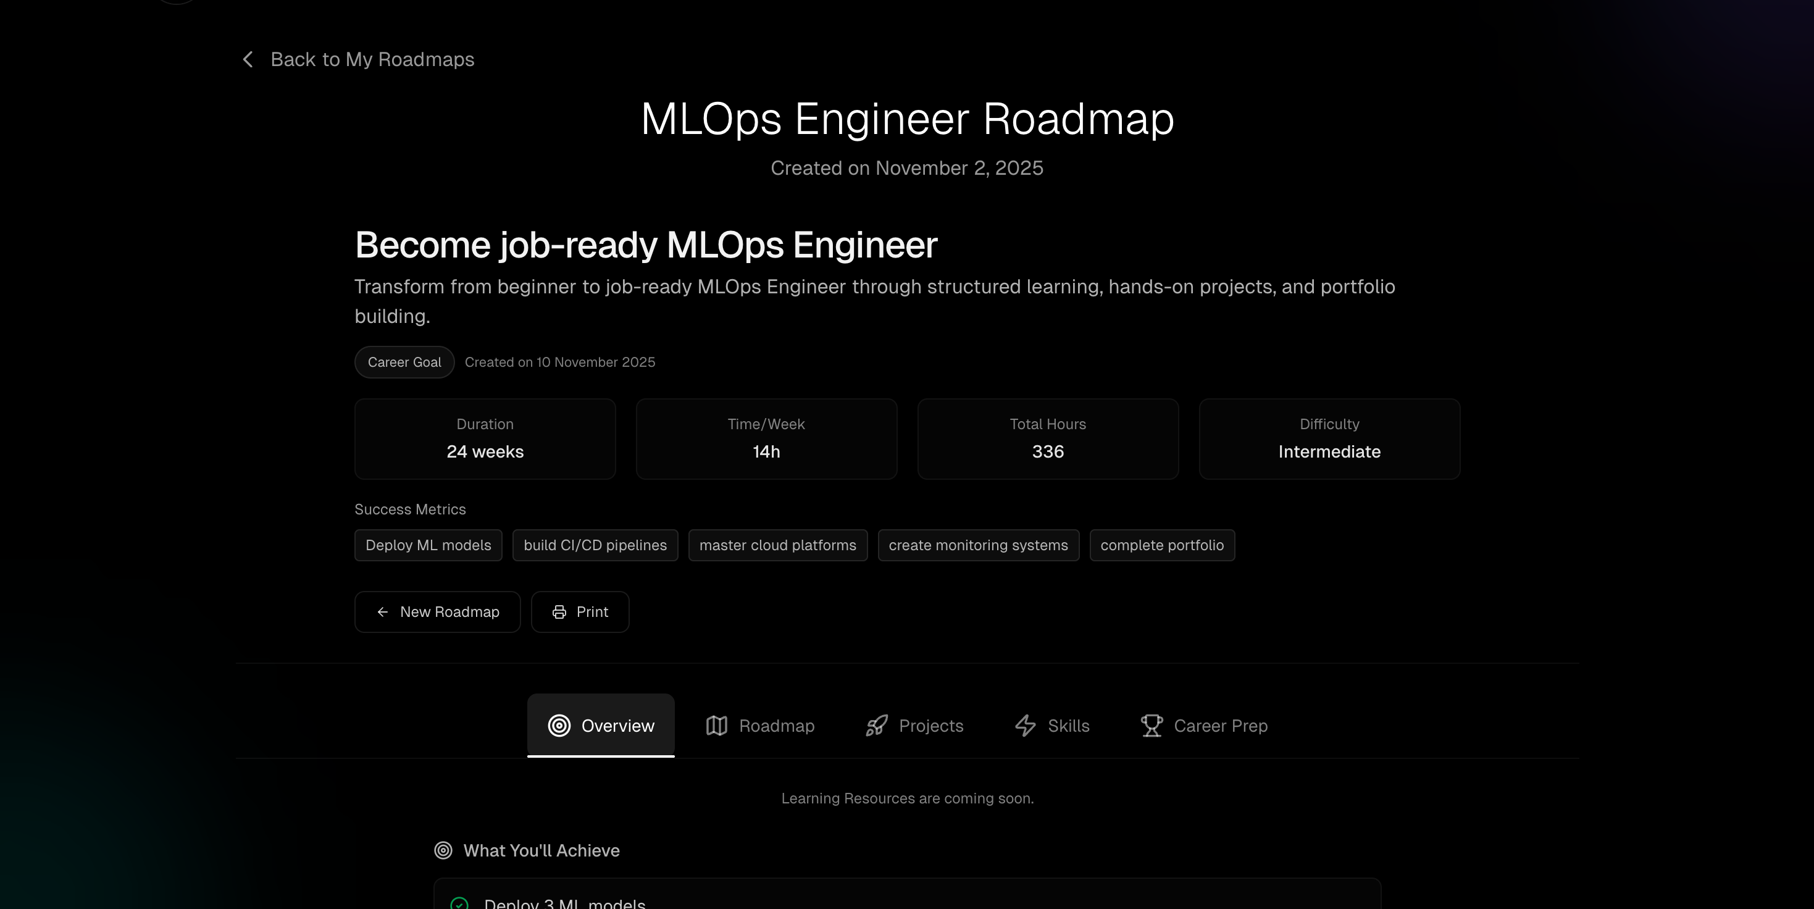Click the printer icon
Screen dimensions: 1814x909
click(559, 613)
